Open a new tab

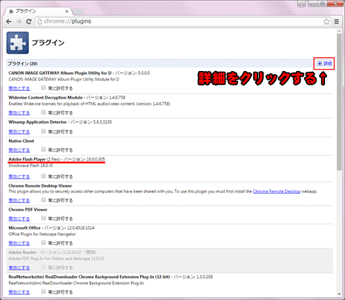tap(78, 11)
